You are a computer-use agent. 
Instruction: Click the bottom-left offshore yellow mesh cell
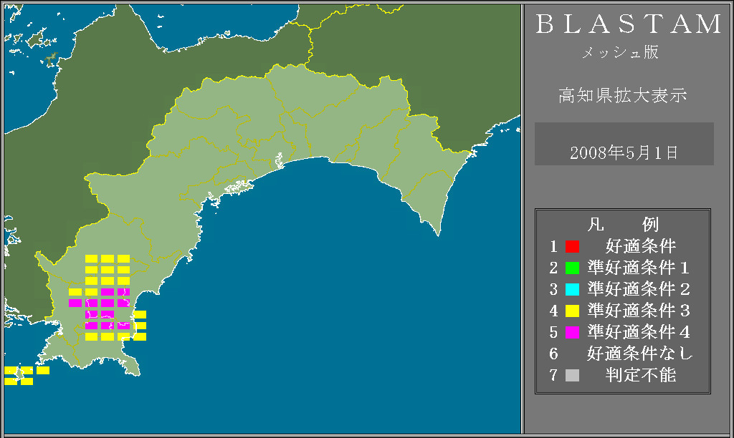[10, 381]
